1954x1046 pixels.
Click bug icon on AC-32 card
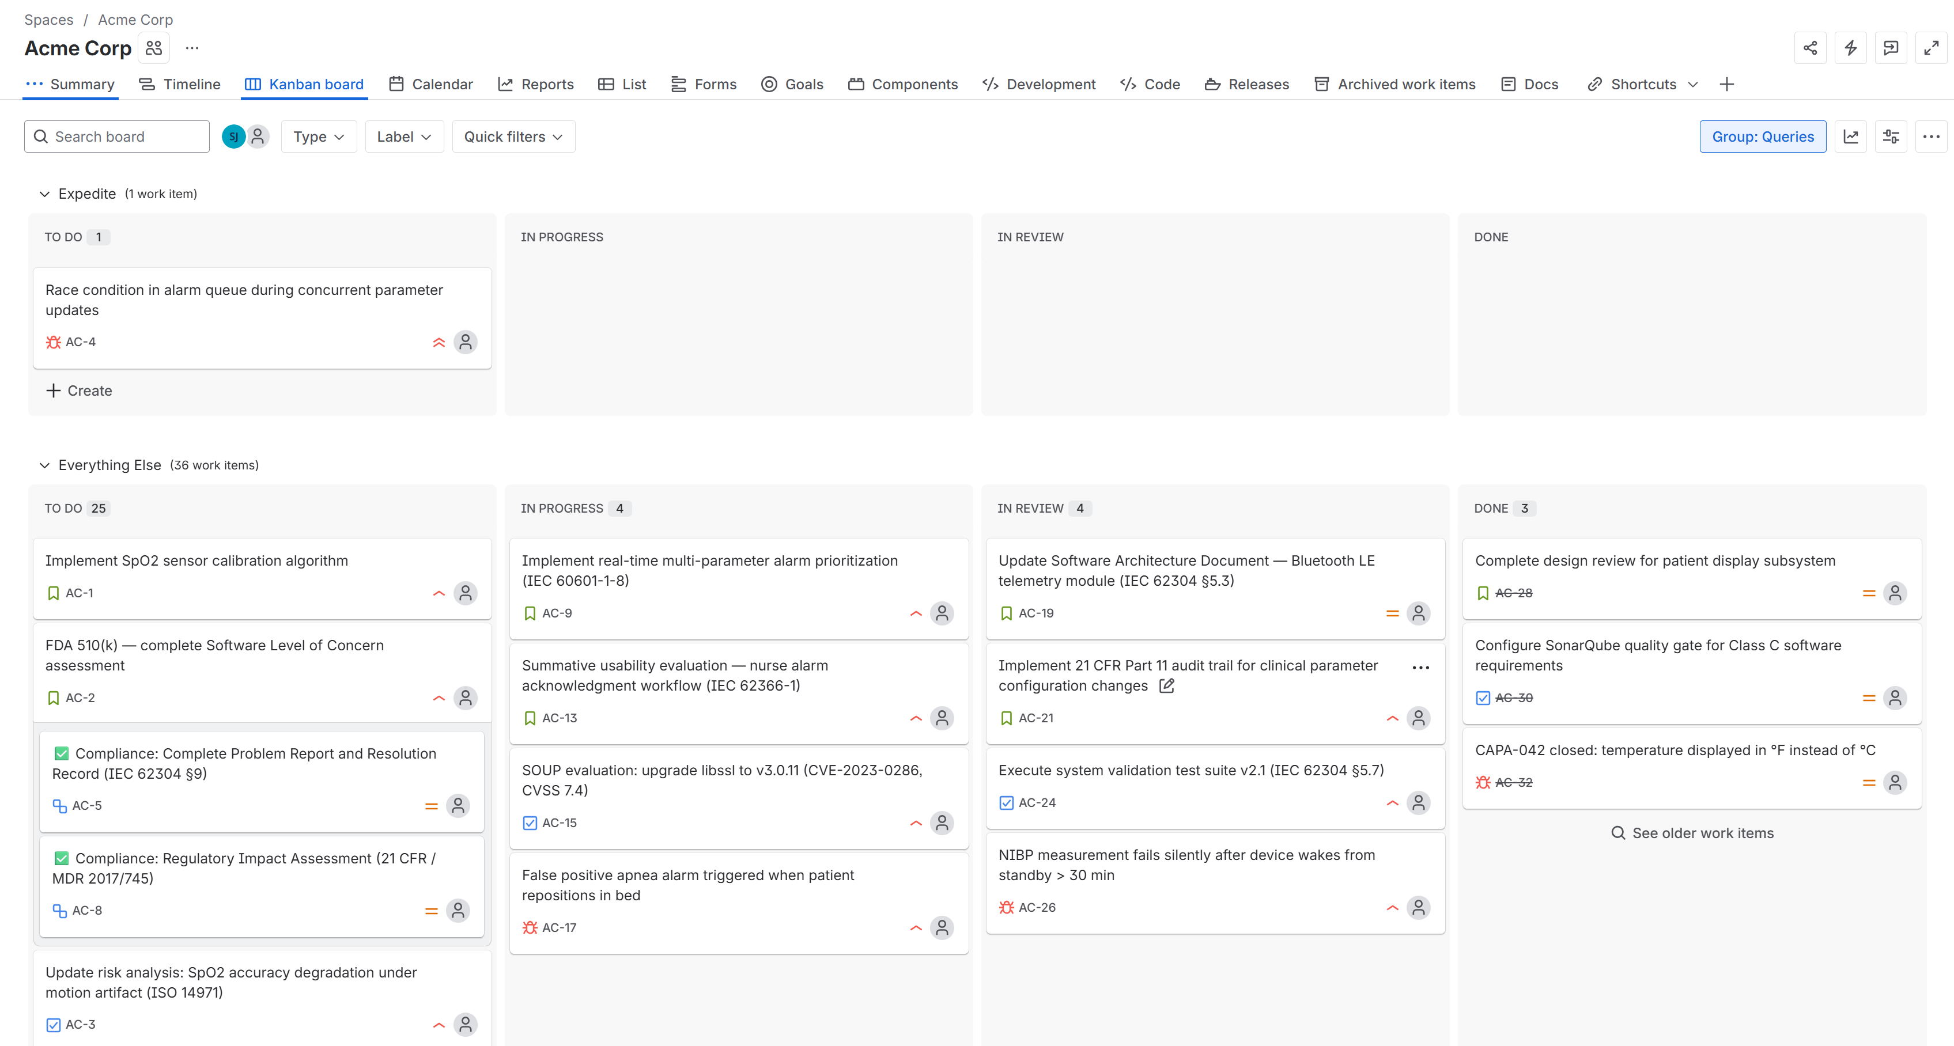(x=1483, y=782)
